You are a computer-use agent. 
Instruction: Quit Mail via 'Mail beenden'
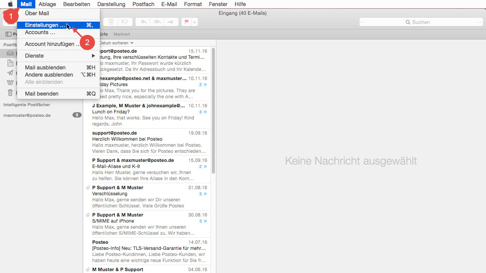42,94
